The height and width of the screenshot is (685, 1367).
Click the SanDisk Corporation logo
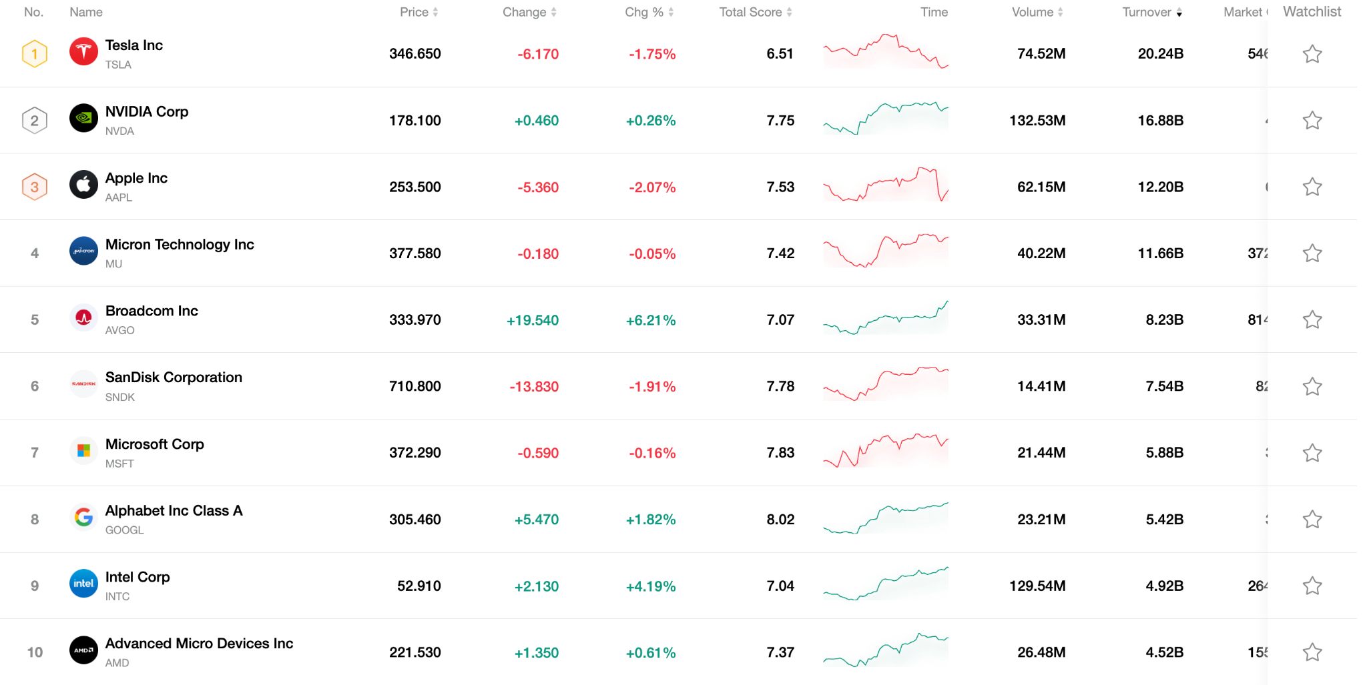(x=83, y=385)
